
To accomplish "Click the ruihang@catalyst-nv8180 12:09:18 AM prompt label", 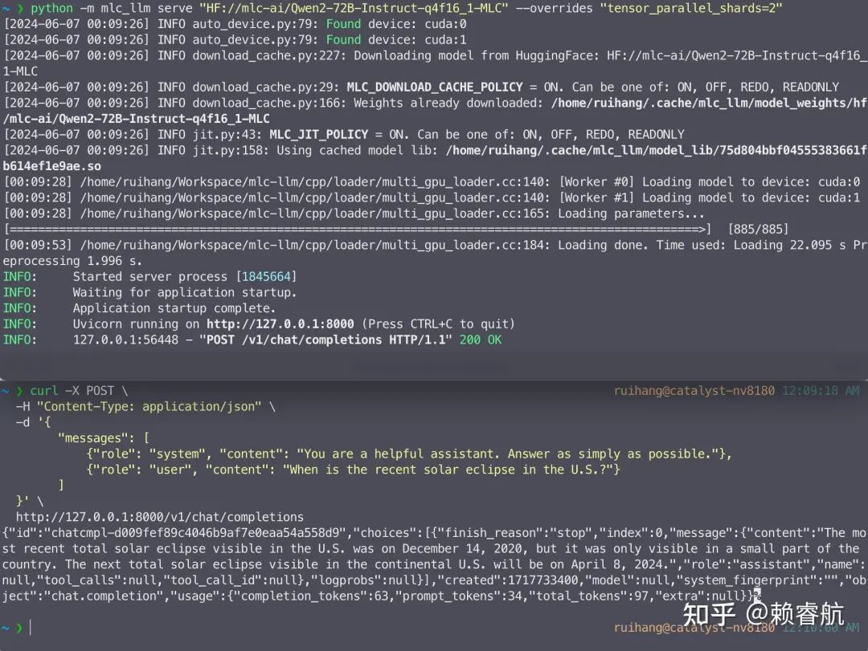I will pyautogui.click(x=736, y=391).
